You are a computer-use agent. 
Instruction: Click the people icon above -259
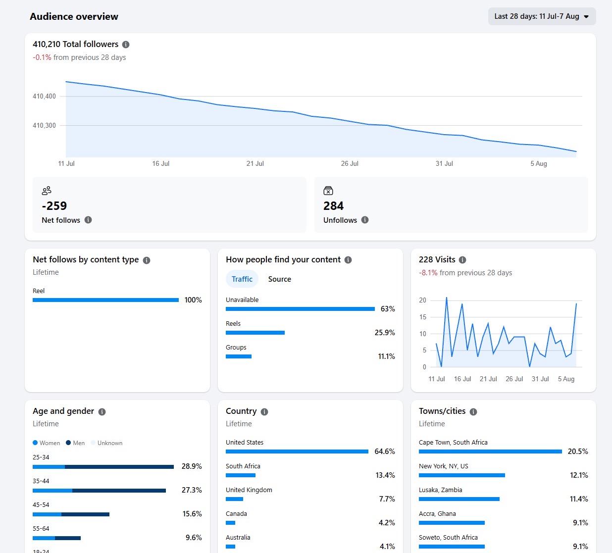[47, 191]
